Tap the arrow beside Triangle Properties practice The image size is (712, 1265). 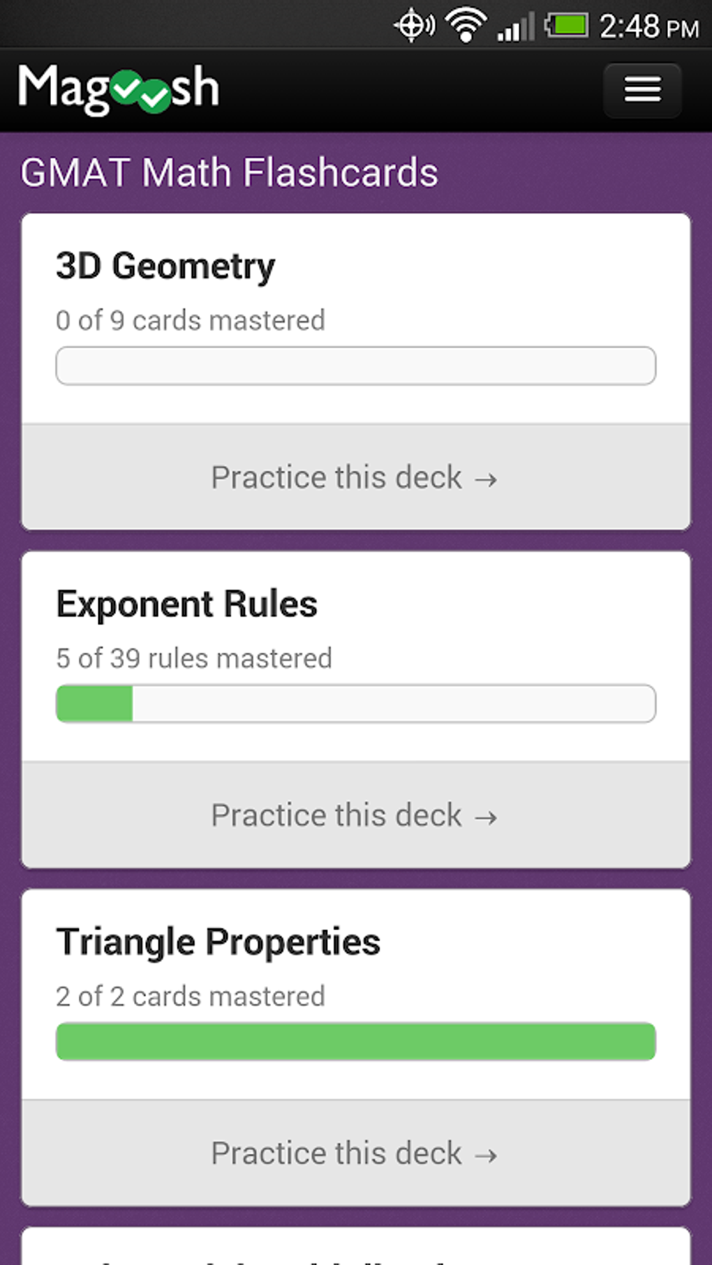(x=486, y=1155)
